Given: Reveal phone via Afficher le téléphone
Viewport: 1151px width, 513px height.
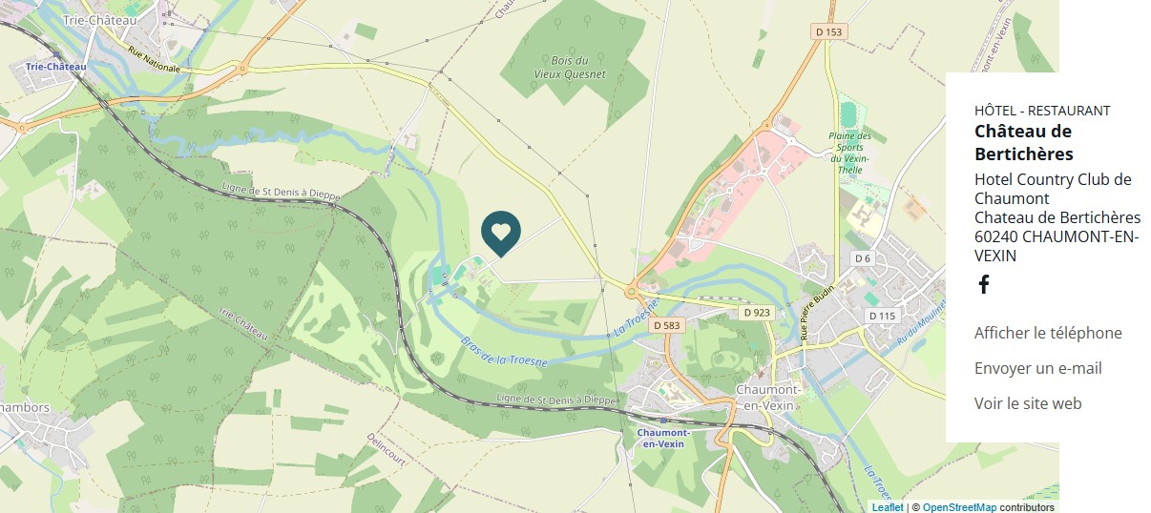Looking at the screenshot, I should (x=1048, y=333).
